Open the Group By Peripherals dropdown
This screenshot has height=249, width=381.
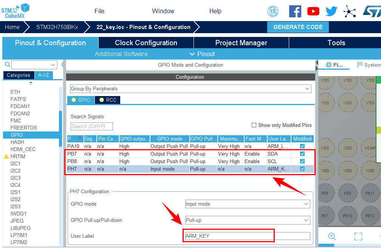click(190, 89)
